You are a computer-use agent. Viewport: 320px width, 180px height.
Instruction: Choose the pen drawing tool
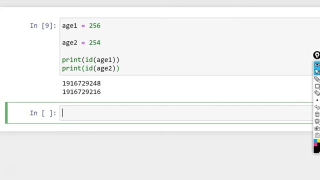tap(317, 79)
